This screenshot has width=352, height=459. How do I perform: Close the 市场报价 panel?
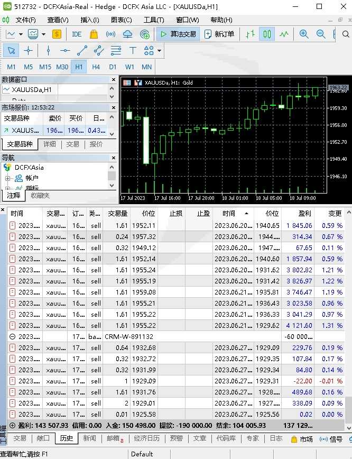(x=114, y=108)
